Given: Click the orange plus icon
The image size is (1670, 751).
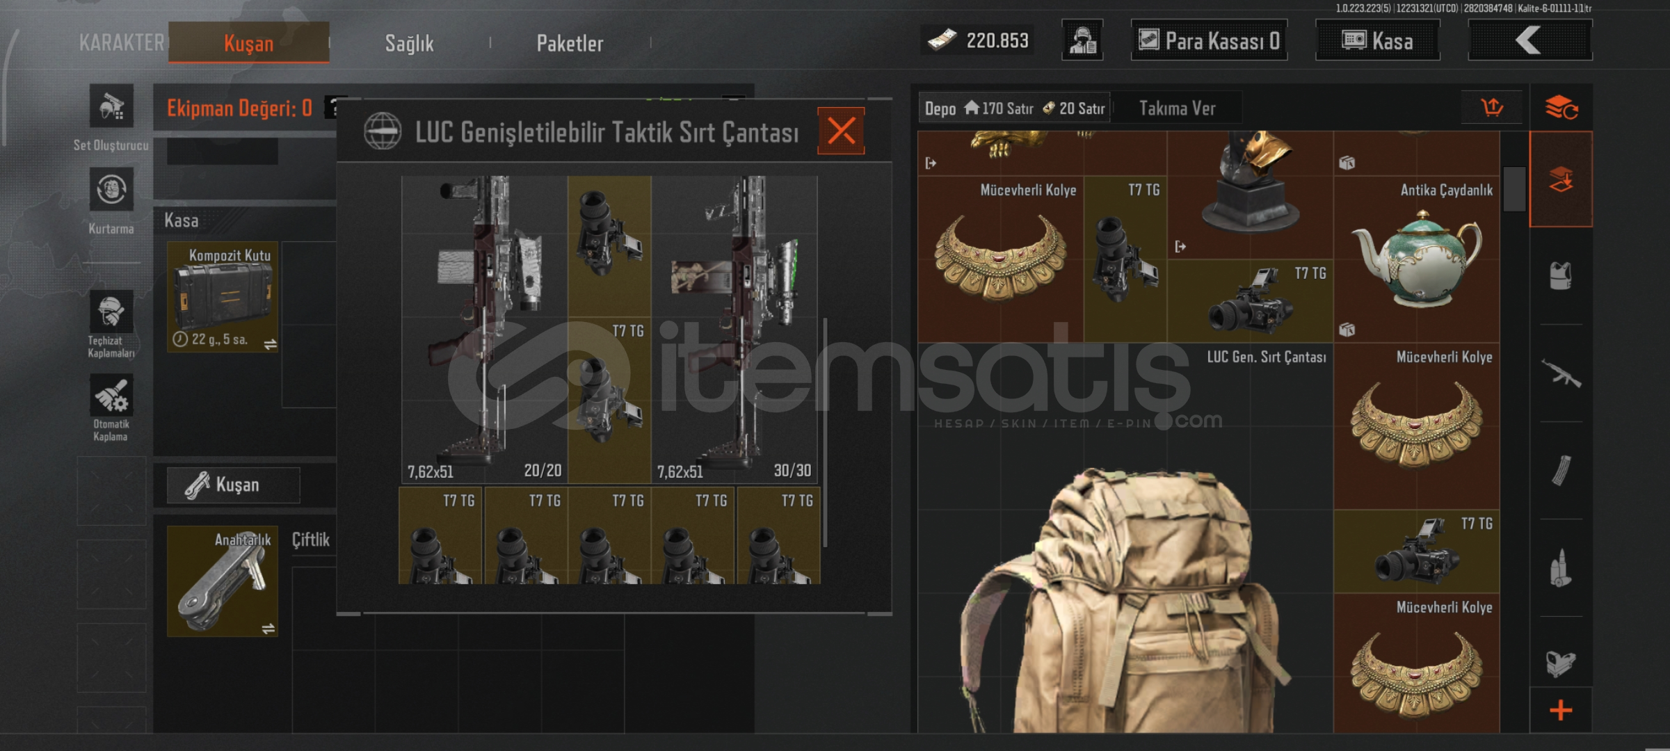Looking at the screenshot, I should [1561, 710].
